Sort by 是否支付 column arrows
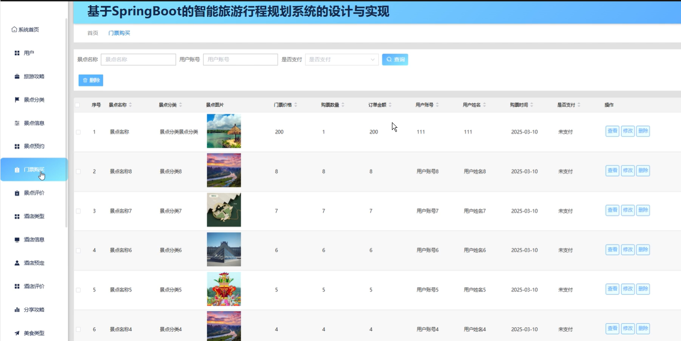The width and height of the screenshot is (681, 341). pyautogui.click(x=579, y=105)
